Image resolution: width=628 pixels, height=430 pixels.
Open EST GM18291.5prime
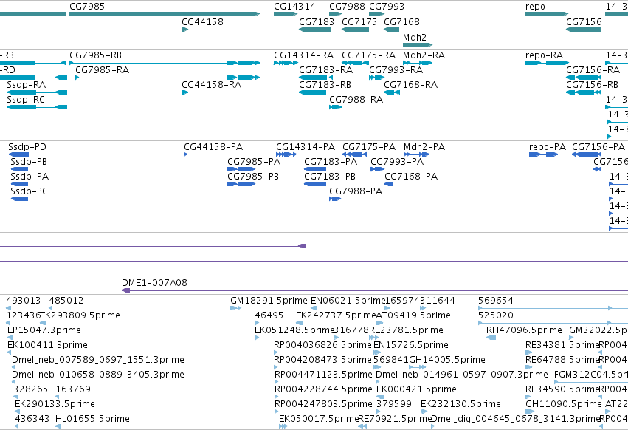236,308
